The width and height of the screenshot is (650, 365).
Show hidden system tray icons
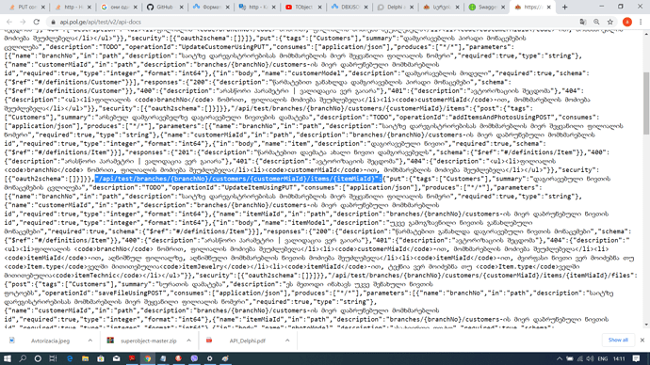[x=560, y=358]
